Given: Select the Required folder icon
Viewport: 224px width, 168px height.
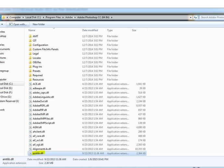Looking at the screenshot, I should (x=30, y=75).
